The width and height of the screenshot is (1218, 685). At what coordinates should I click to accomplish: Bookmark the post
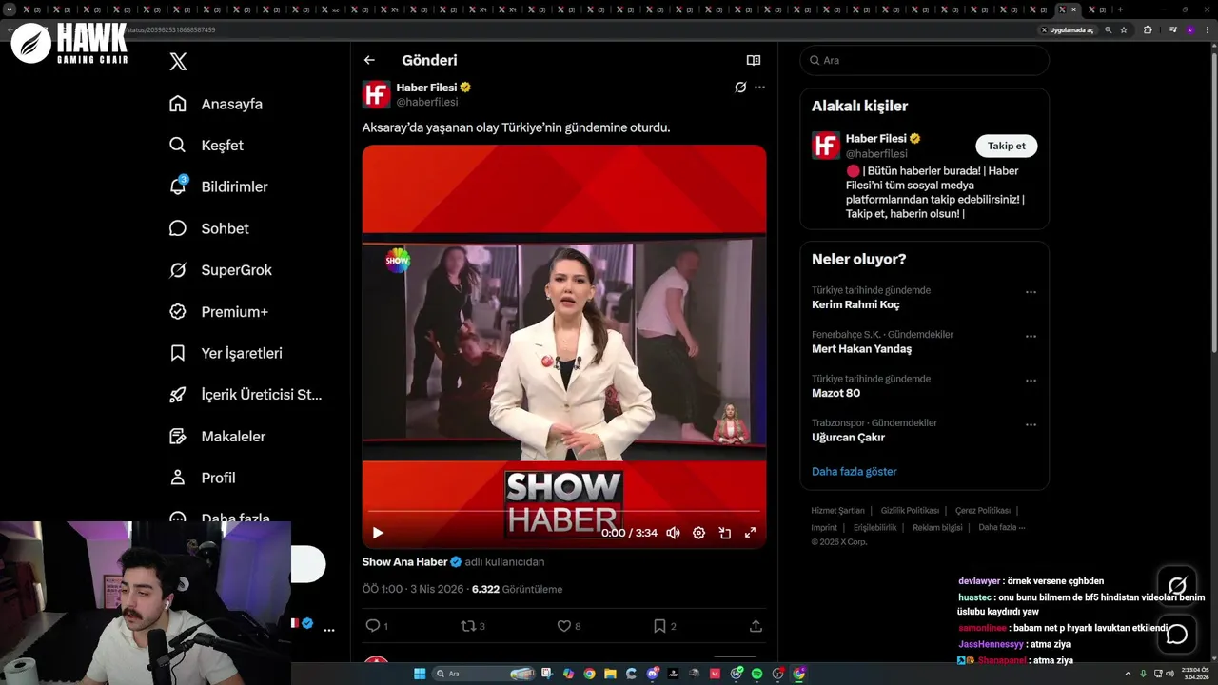(x=659, y=625)
